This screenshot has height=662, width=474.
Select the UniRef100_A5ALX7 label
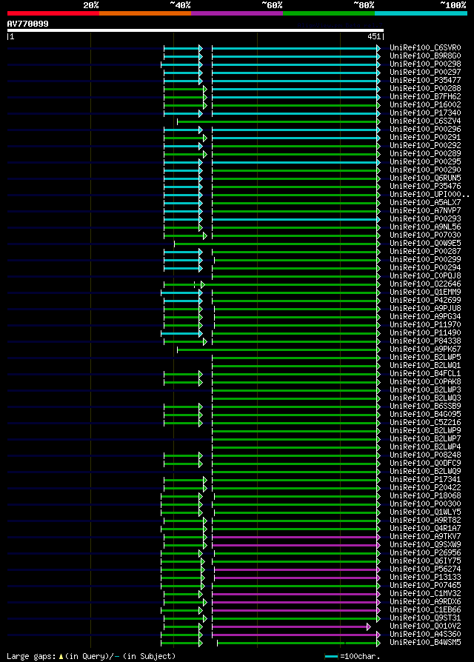(x=425, y=203)
